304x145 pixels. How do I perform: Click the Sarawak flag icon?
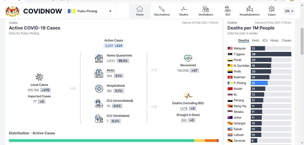pyautogui.click(x=230, y=141)
